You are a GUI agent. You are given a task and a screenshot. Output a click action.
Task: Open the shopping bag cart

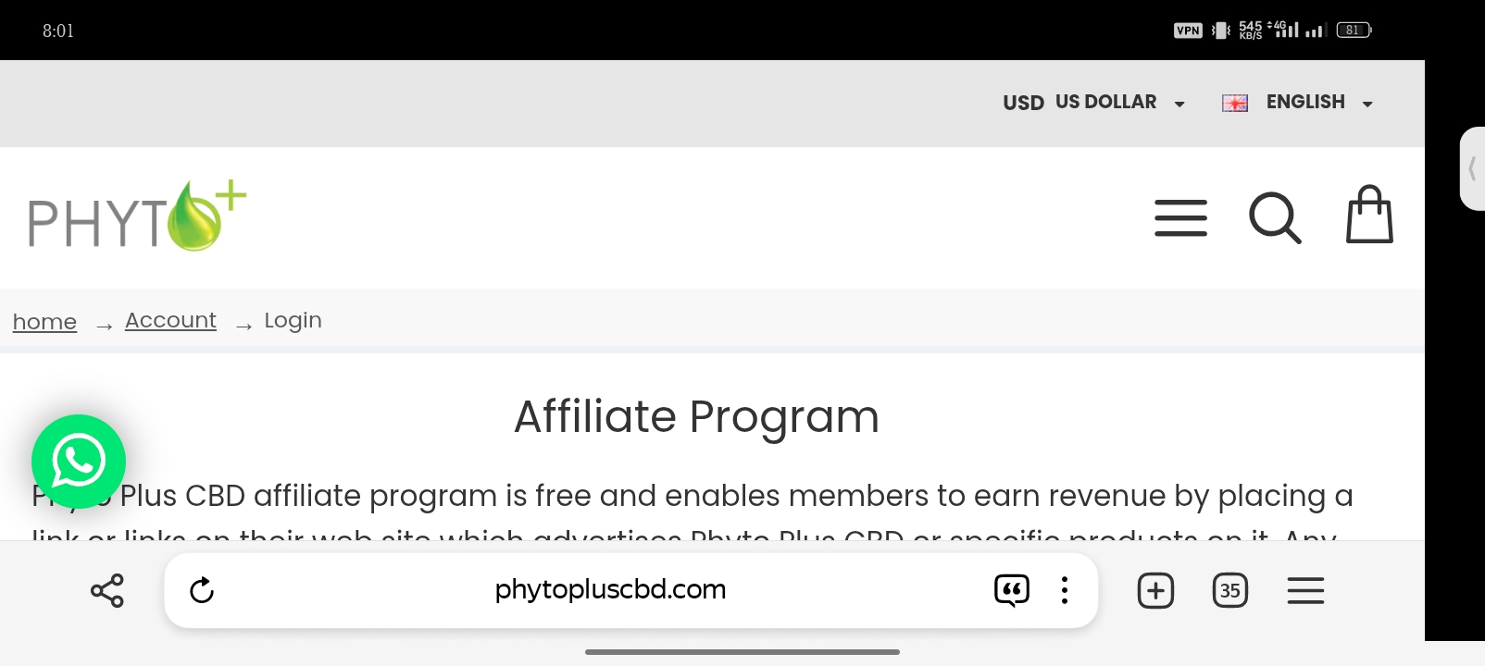(x=1369, y=215)
